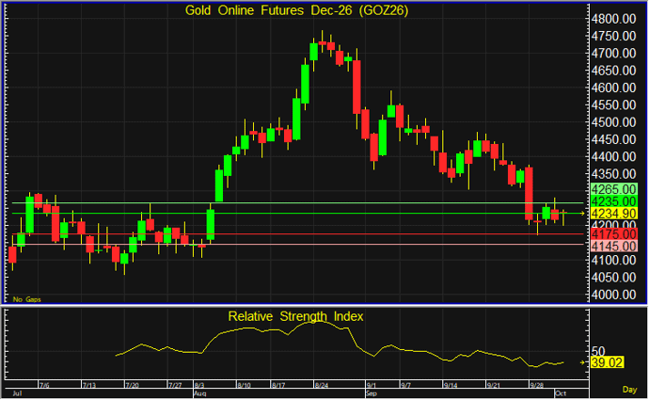Click the 9/1 date marker
Screen dimensions: 649x400
[x=372, y=386]
